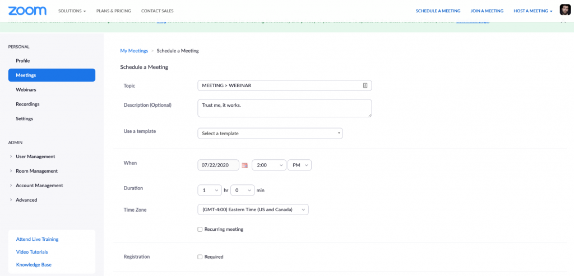
Task: Open the duration minutes dropdown
Action: coord(242,190)
